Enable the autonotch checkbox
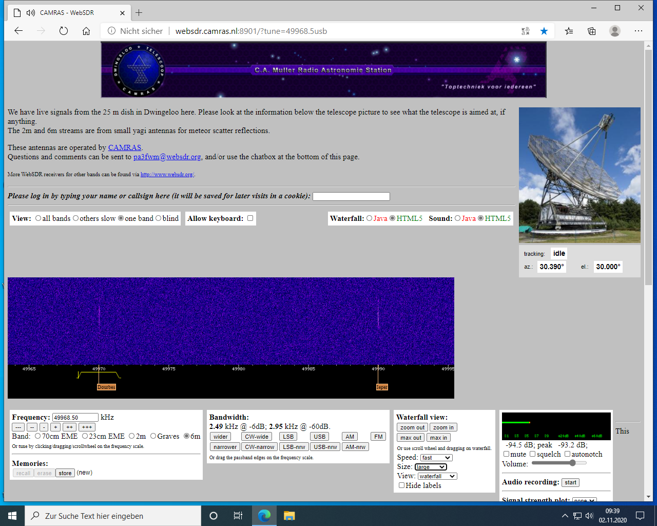This screenshot has height=526, width=657. 567,454
